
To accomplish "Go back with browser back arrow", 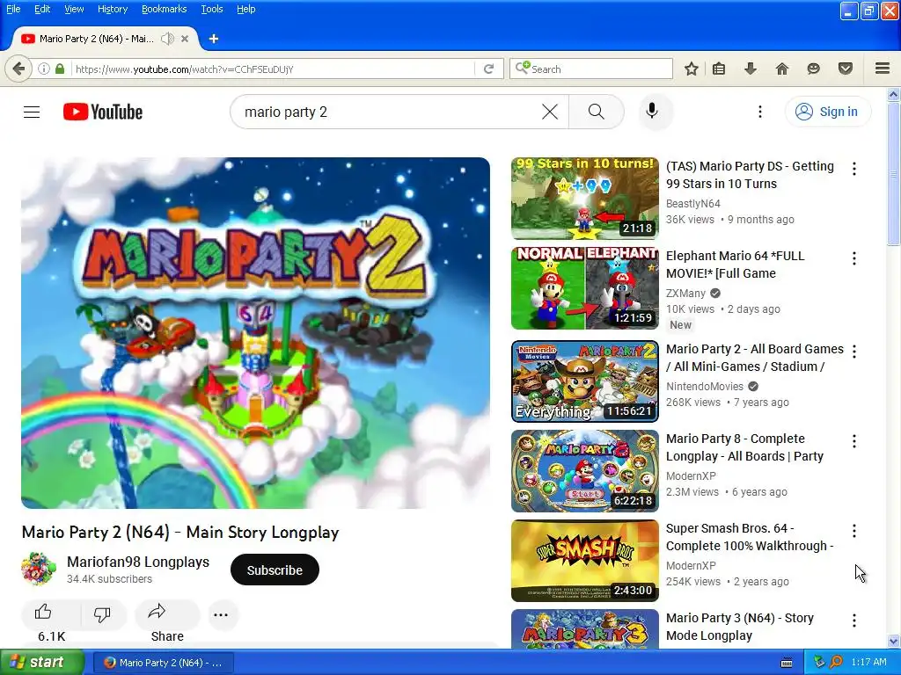I will [18, 69].
